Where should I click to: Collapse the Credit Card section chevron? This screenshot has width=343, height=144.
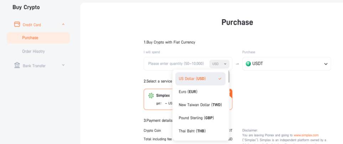[63, 24]
